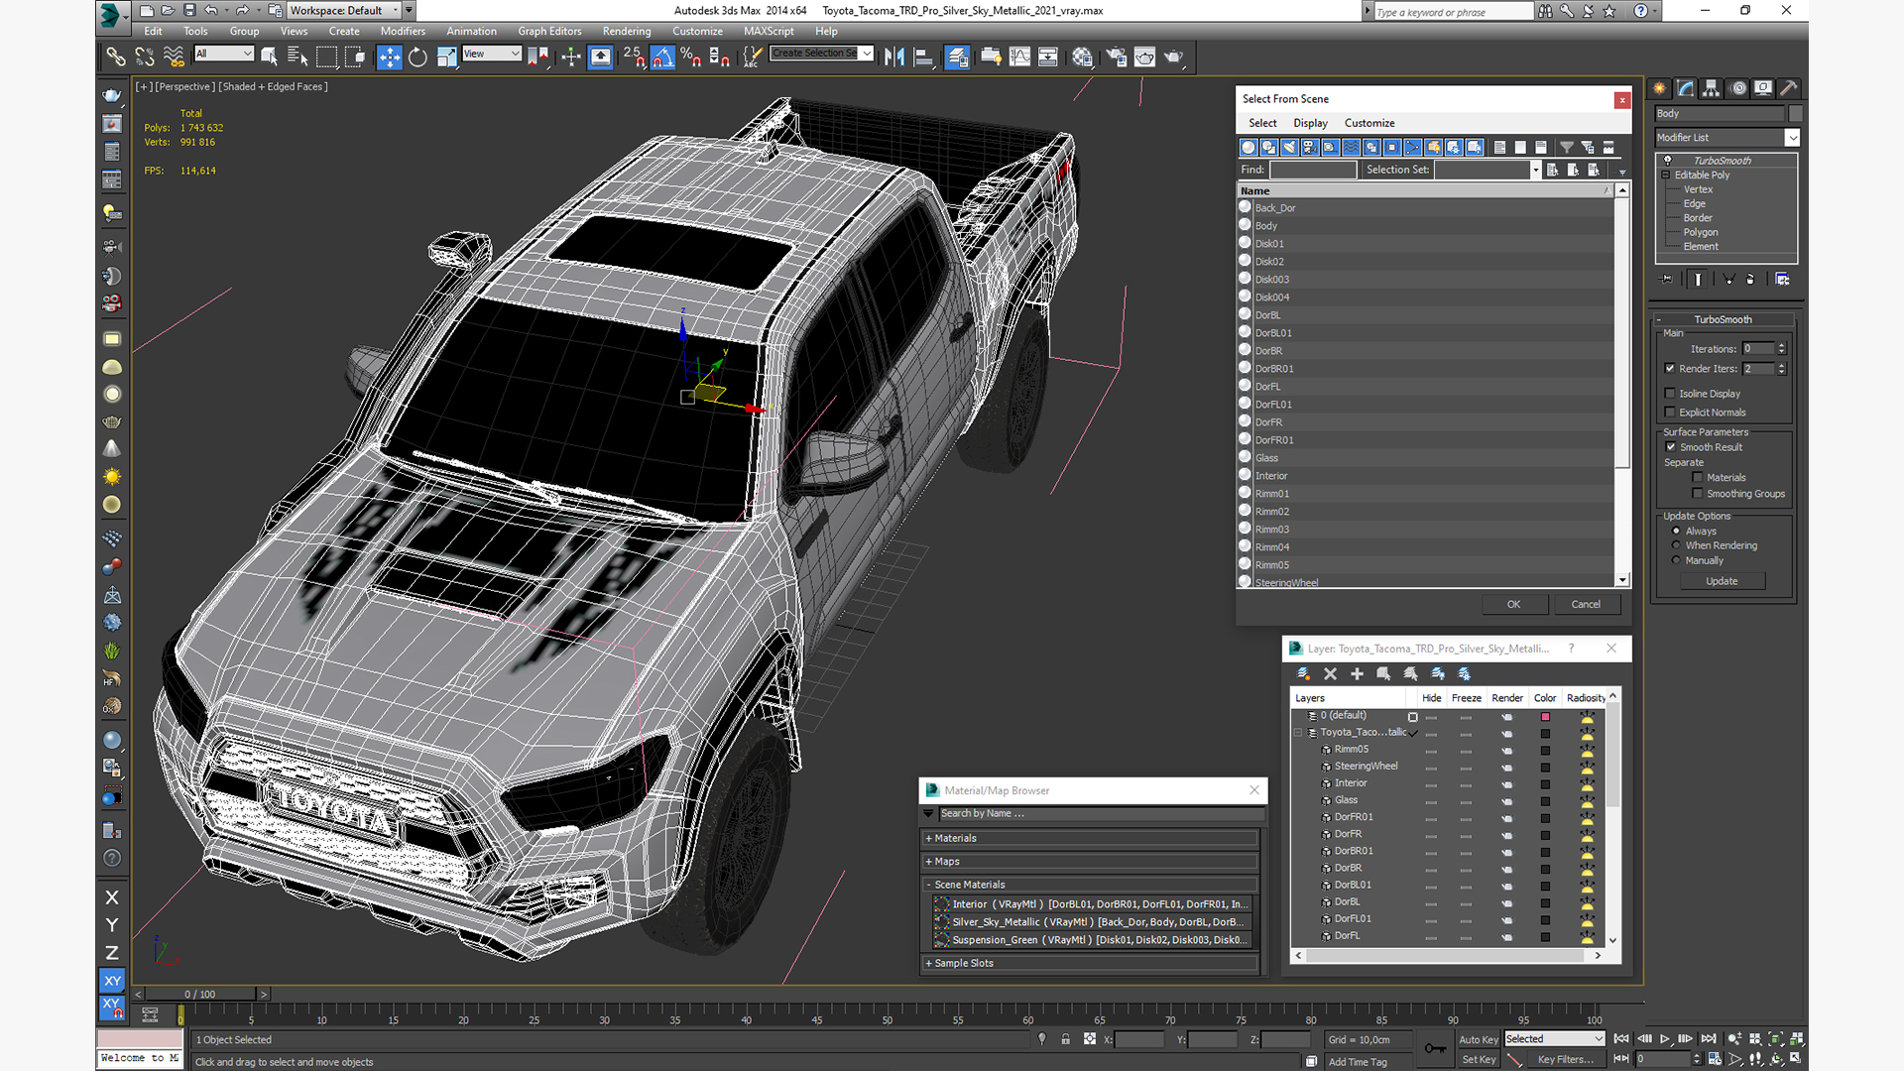This screenshot has height=1071, width=1904.
Task: Switch to the Create command panel tab
Action: (1660, 88)
